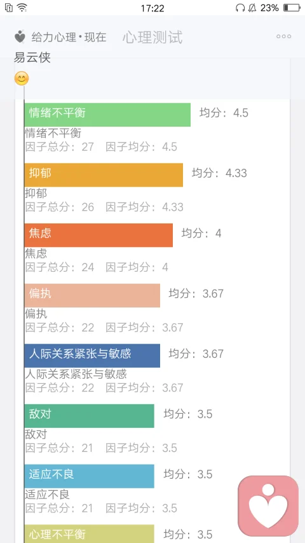The width and height of the screenshot is (305, 543).
Task: Select the blue 人际关系紧张与敏感 bar
Action: click(92, 356)
